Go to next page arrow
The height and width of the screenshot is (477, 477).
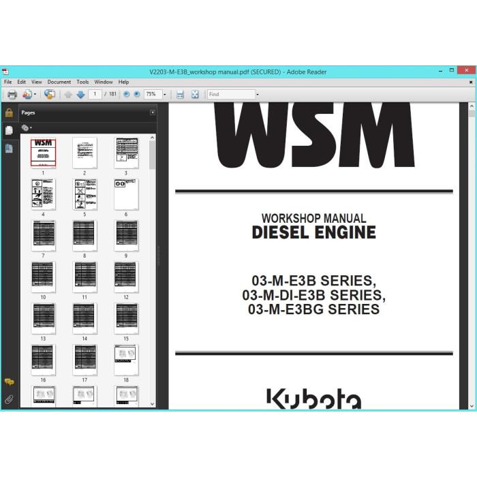[x=80, y=95]
